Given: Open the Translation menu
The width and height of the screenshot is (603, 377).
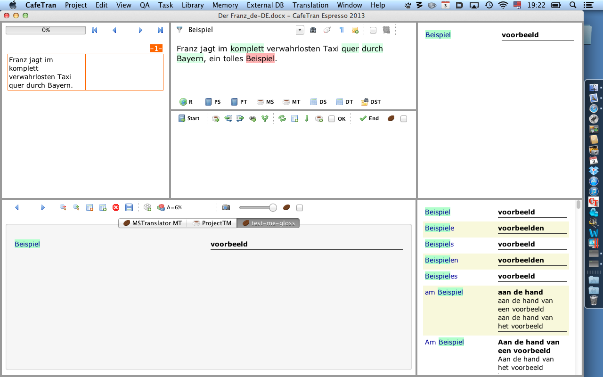Looking at the screenshot, I should 310,5.
